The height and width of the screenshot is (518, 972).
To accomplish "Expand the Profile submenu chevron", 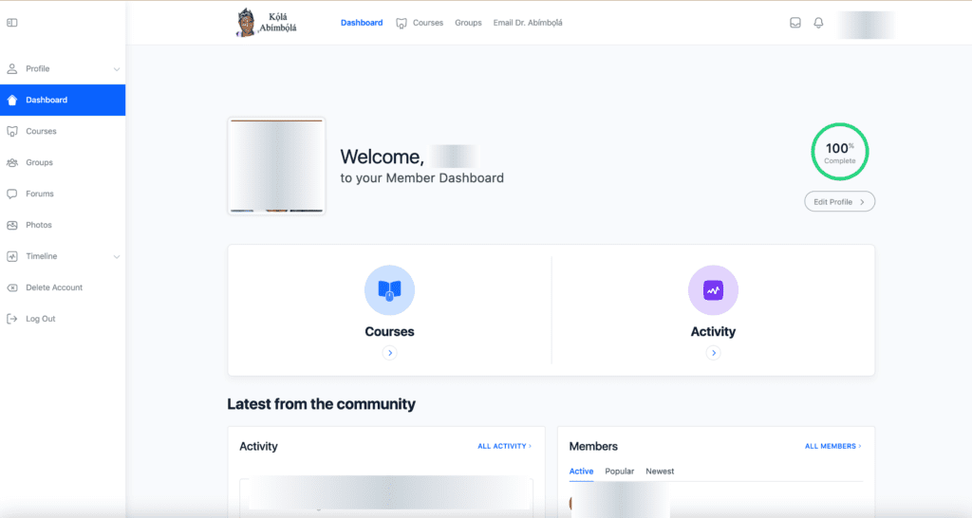I will pos(116,69).
